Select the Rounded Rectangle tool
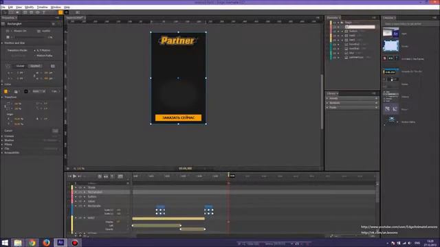This screenshot has width=440, height=247. pos(31,12)
